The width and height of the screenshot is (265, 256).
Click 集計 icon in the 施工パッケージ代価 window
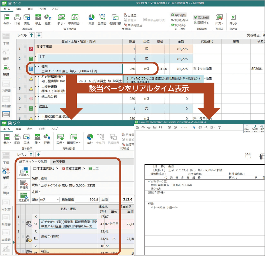pyautogui.click(x=90, y=139)
